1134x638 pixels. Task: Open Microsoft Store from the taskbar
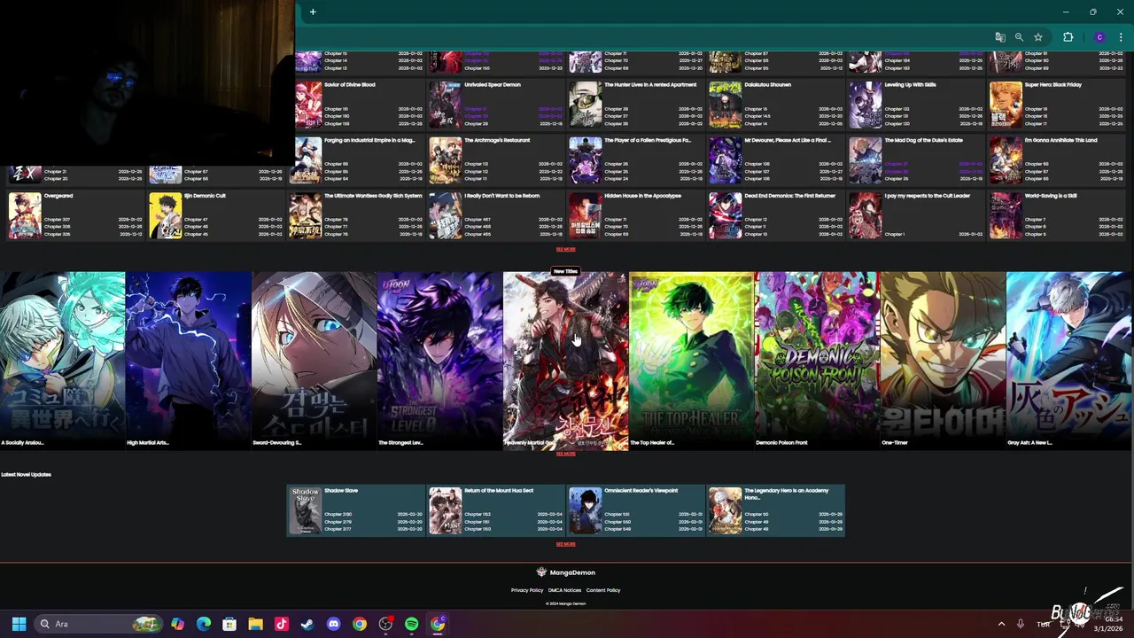click(x=229, y=624)
